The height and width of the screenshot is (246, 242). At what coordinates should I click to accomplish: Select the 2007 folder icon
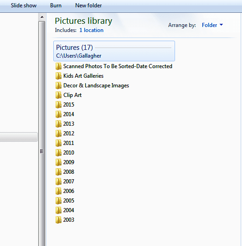(x=58, y=182)
